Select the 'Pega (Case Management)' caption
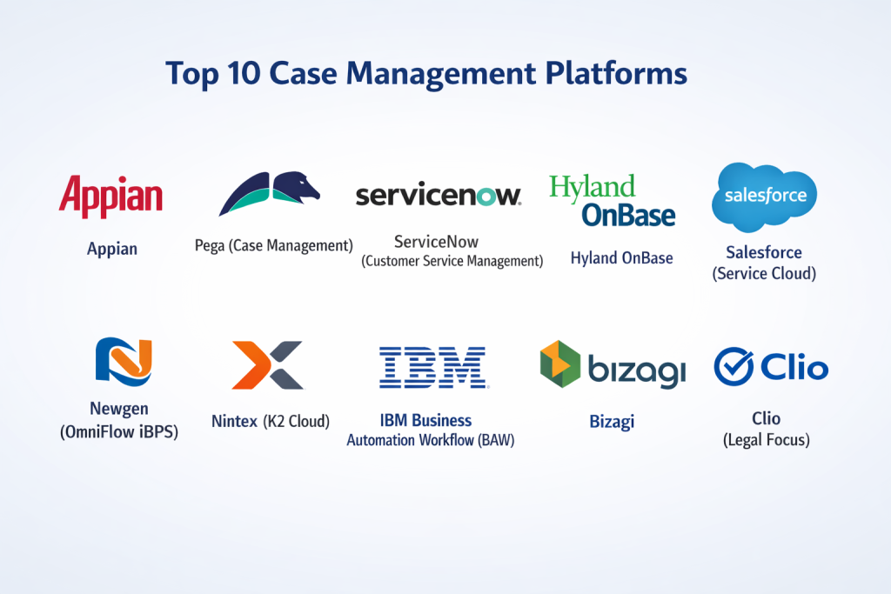 pyautogui.click(x=273, y=245)
